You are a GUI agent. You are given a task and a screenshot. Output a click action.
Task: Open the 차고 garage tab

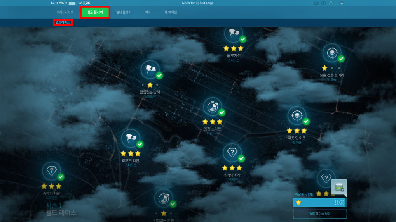(148, 12)
